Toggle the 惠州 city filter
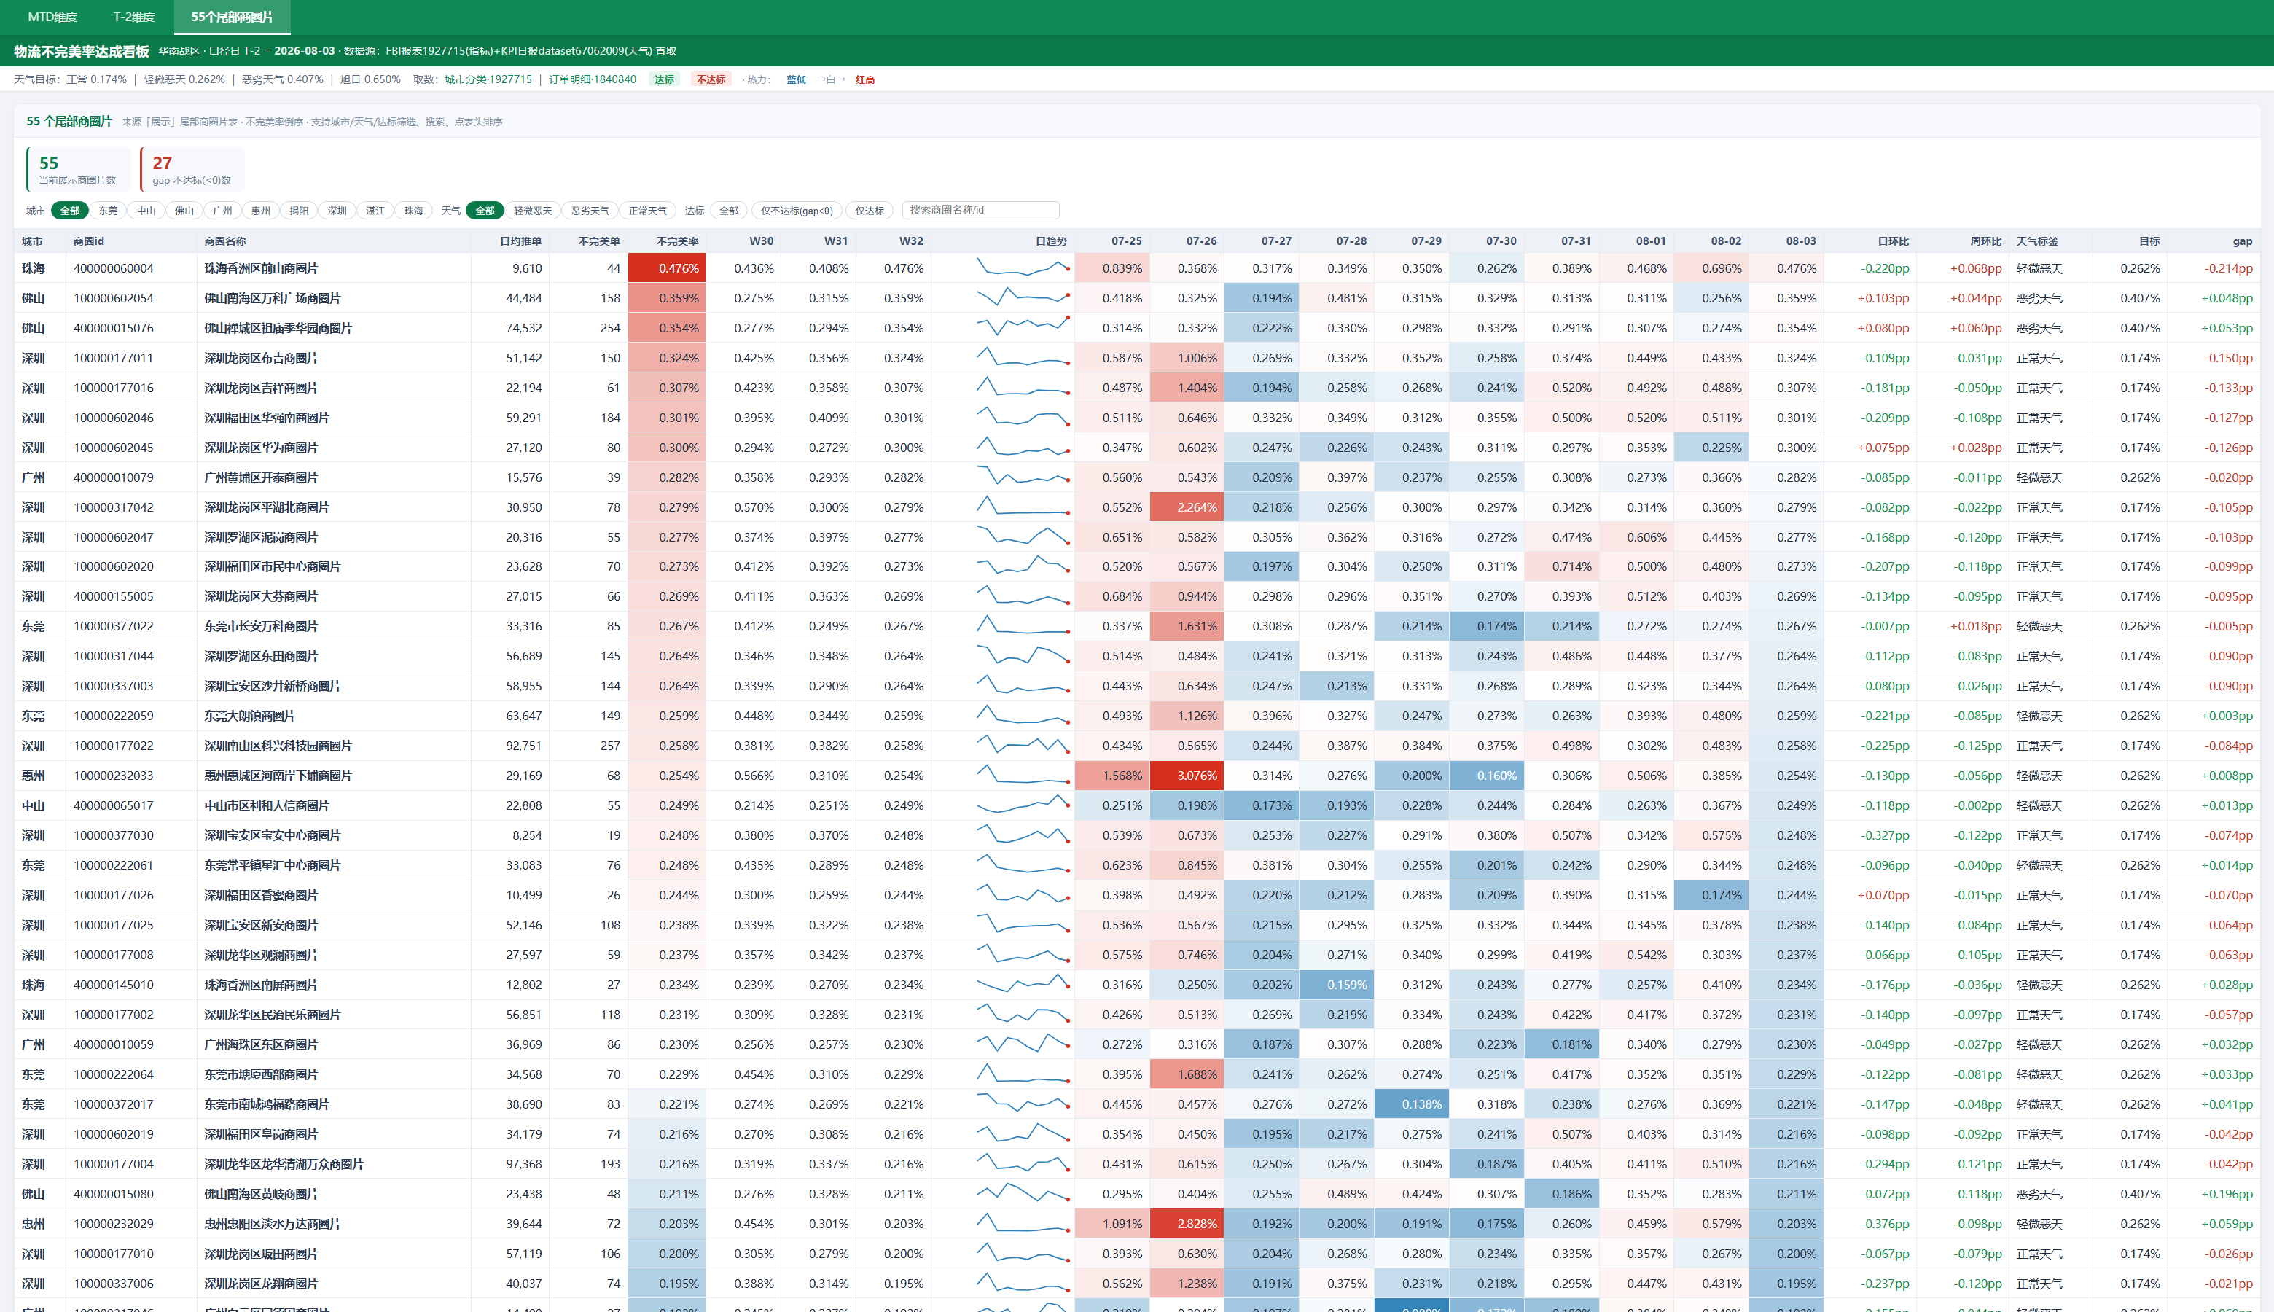Image resolution: width=2274 pixels, height=1312 pixels. coord(260,211)
